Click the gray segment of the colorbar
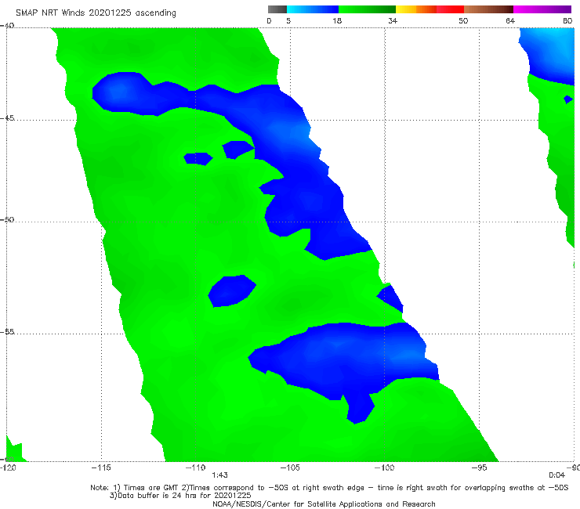 (x=277, y=9)
